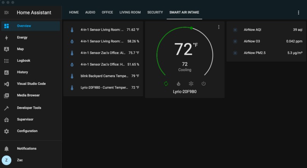Click the Overview dashboard icon
Screen dimensions: 307x168
click(x=6, y=26)
